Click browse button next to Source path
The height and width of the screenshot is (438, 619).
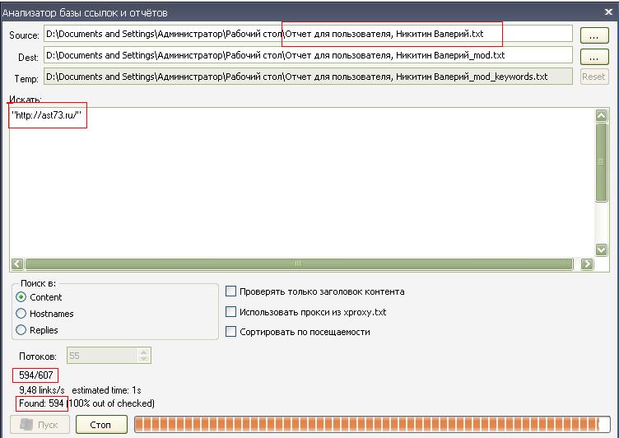point(593,35)
